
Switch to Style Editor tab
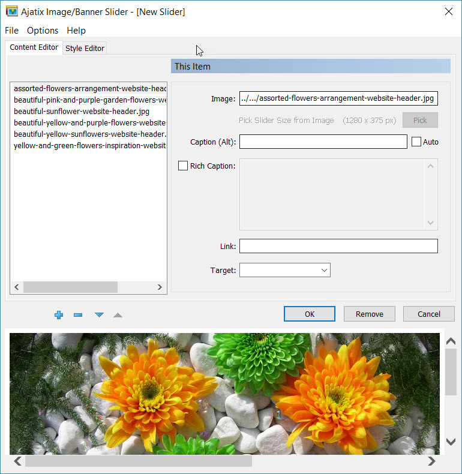tap(85, 49)
